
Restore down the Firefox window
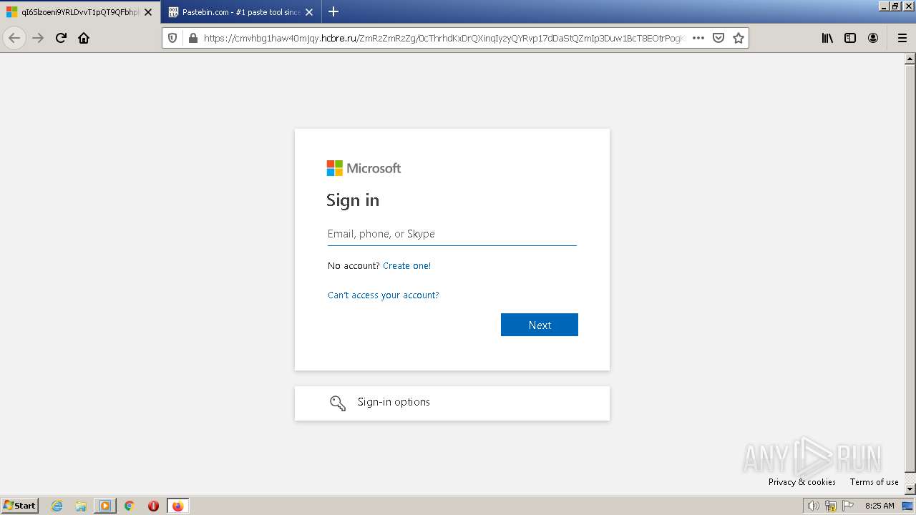click(x=896, y=6)
